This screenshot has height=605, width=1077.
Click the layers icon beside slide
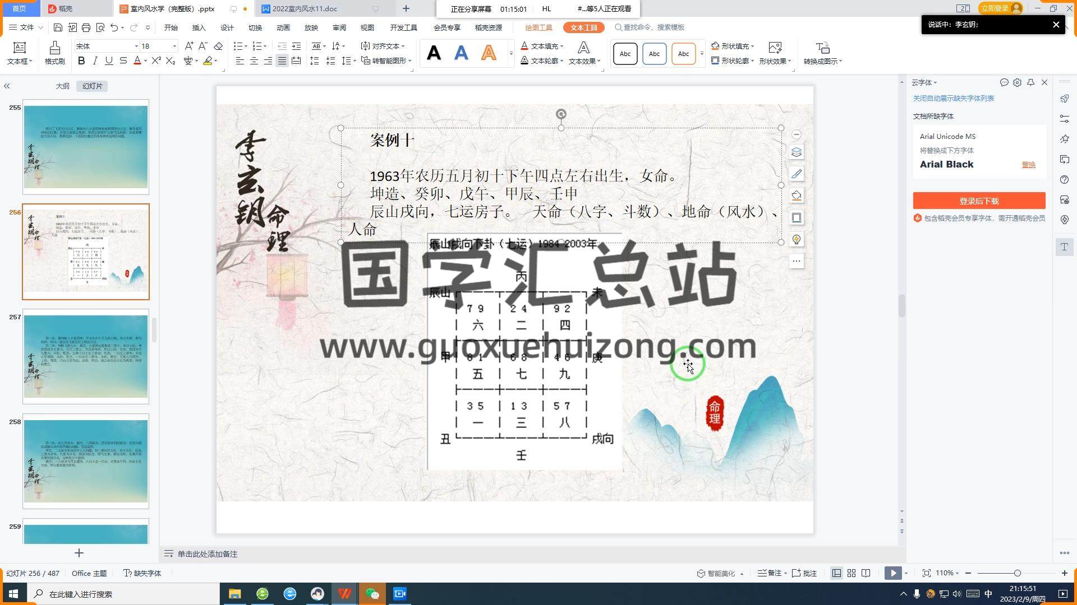tap(796, 152)
